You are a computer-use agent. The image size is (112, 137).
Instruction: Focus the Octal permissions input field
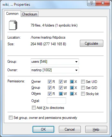pos(56,100)
